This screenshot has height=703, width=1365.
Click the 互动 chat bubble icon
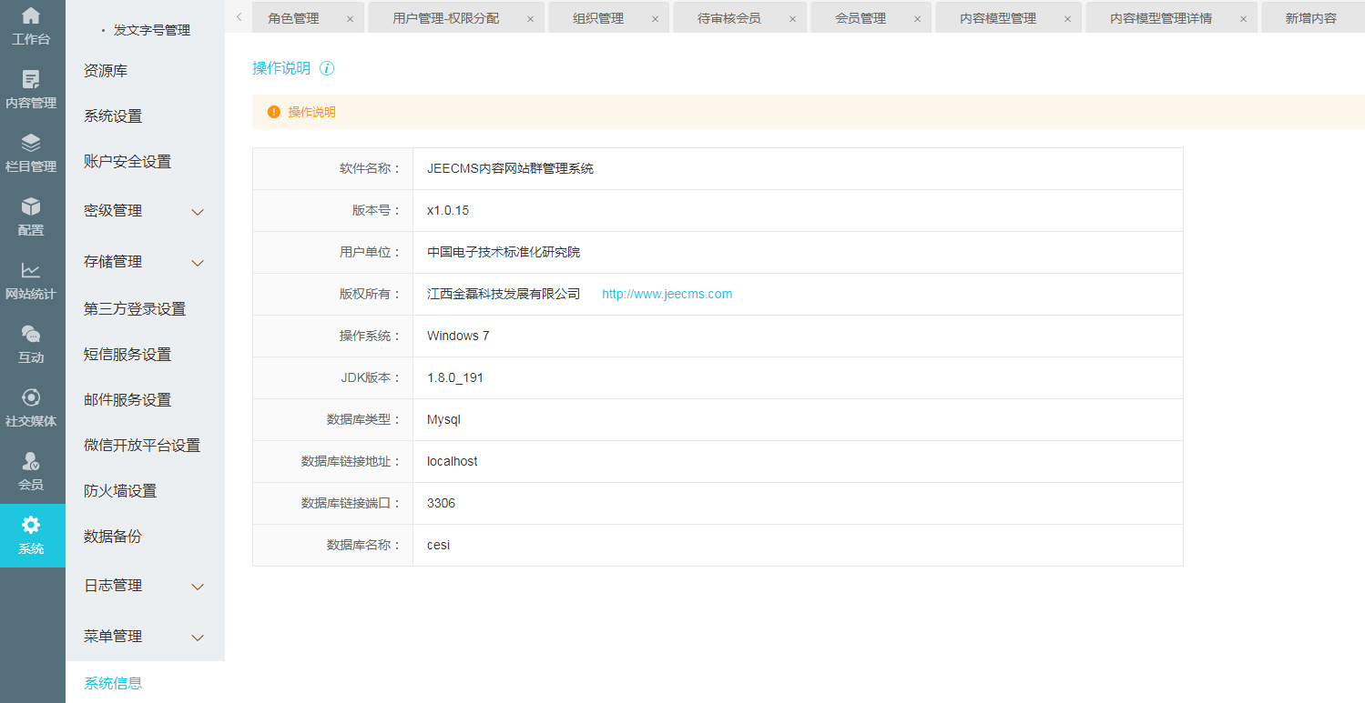pos(31,335)
